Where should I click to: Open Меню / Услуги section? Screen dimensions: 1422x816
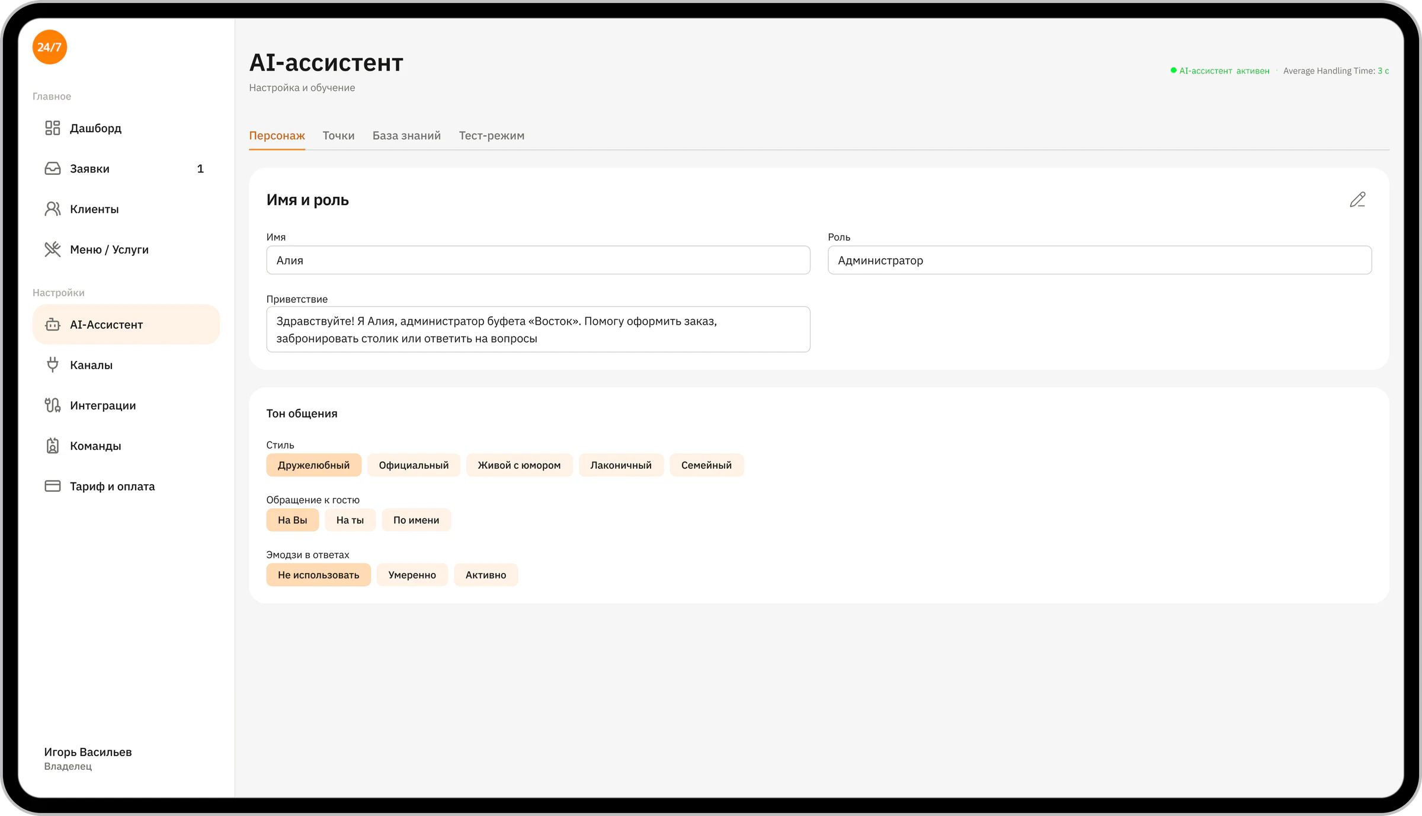[x=126, y=249]
